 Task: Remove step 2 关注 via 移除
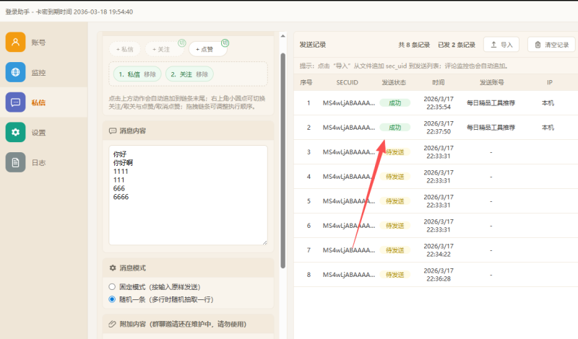[x=202, y=74]
